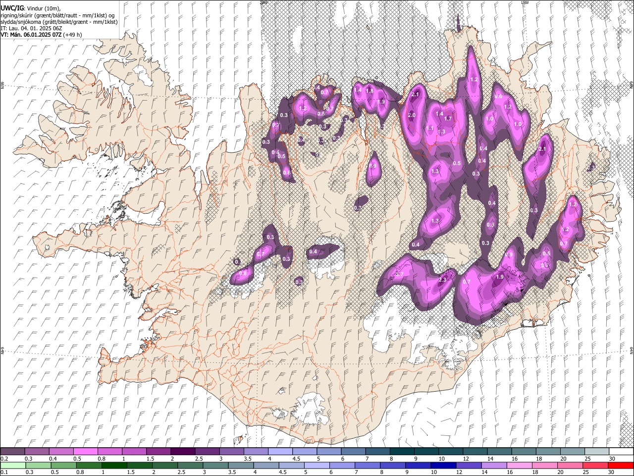This screenshot has width=634, height=476.
Task: Click the 'UWC/IG' title text
Action: pos(12,7)
